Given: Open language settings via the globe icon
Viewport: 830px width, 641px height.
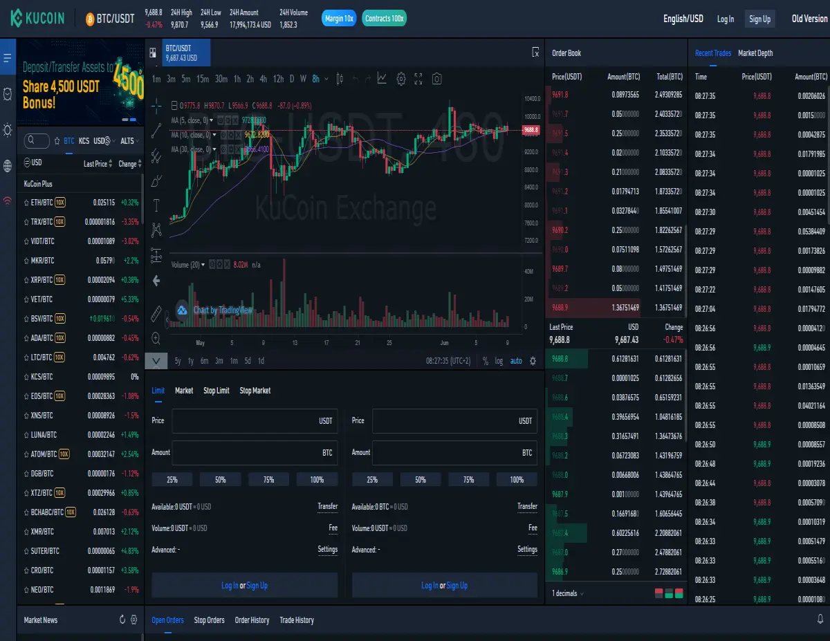Looking at the screenshot, I should pos(8,165).
